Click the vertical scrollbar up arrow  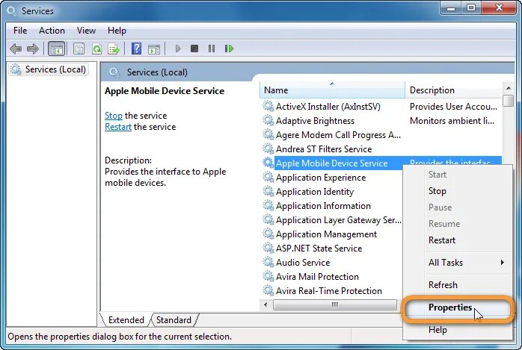point(509,88)
